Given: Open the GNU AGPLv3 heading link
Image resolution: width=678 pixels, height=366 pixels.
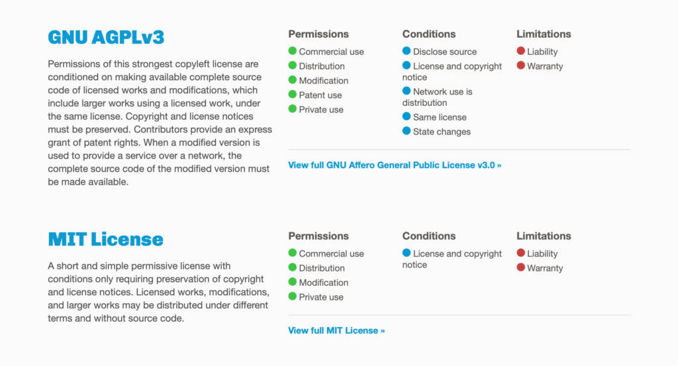Looking at the screenshot, I should 106,37.
